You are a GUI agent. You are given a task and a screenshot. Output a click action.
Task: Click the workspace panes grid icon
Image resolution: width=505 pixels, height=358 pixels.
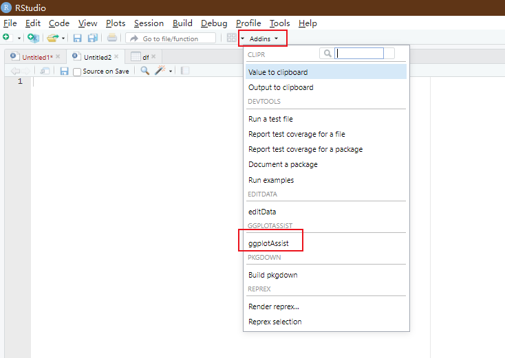[232, 38]
